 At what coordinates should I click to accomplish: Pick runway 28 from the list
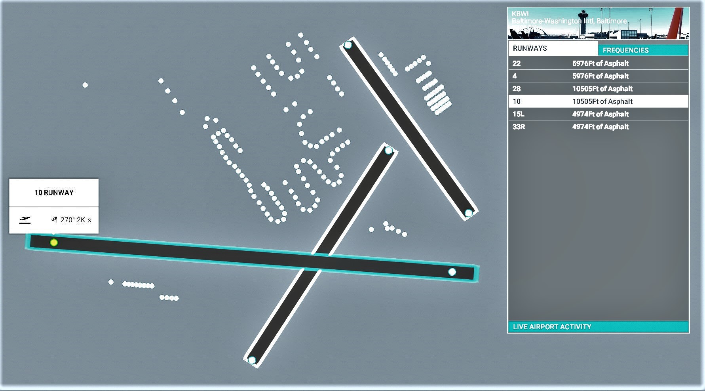click(x=598, y=89)
